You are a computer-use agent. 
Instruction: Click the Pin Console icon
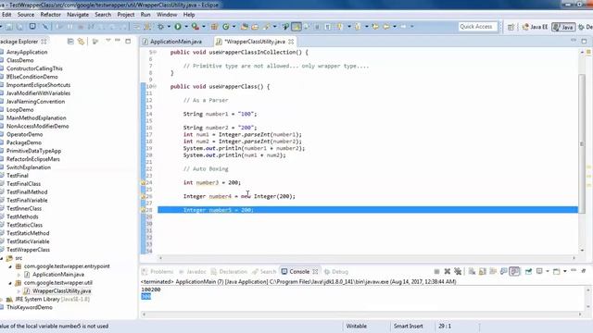528,271
